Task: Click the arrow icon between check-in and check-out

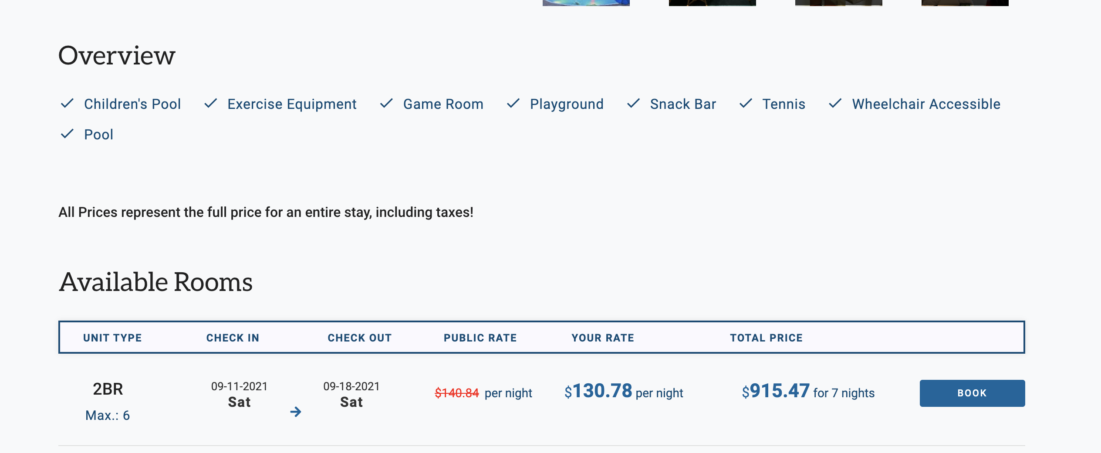Action: click(x=296, y=412)
